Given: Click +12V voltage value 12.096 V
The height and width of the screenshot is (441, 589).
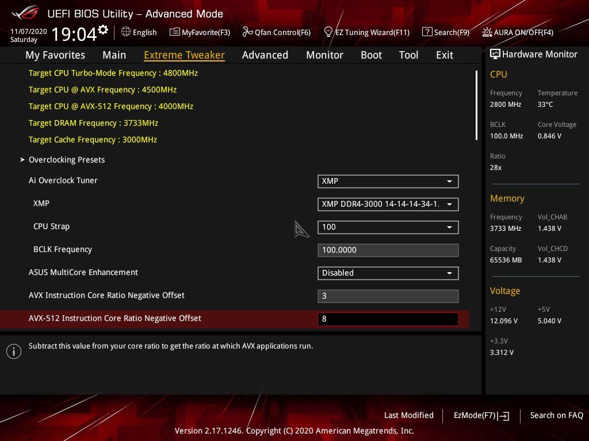Looking at the screenshot, I should 503,321.
